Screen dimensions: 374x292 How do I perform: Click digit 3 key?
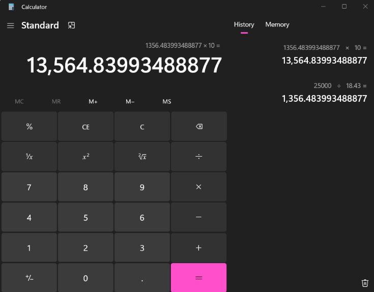(x=142, y=248)
